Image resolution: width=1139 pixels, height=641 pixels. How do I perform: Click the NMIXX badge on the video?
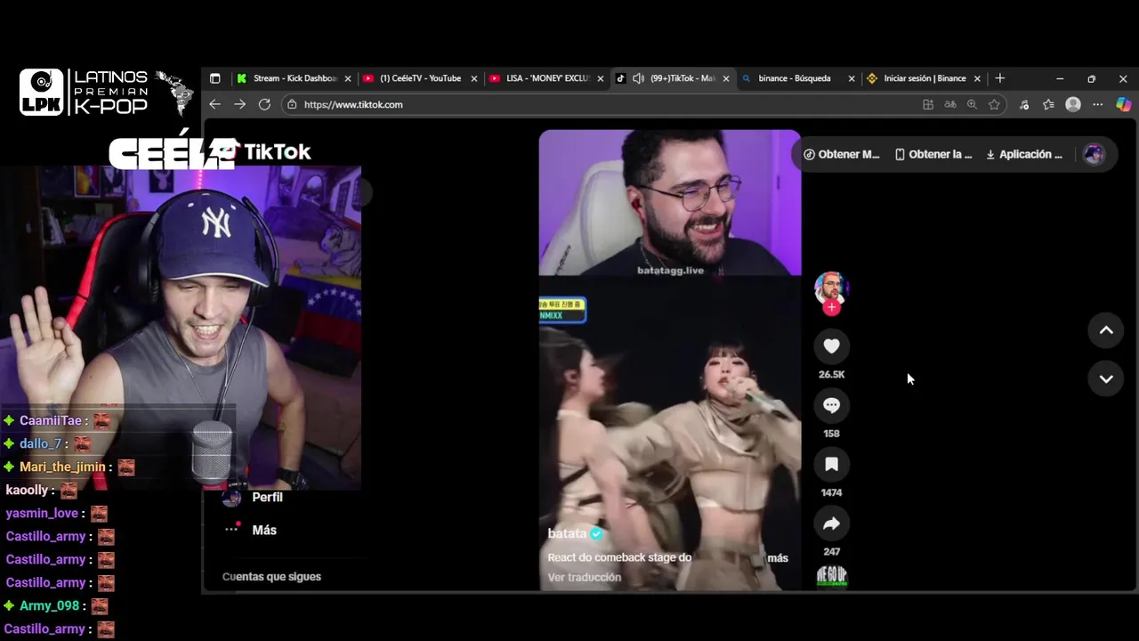[562, 310]
